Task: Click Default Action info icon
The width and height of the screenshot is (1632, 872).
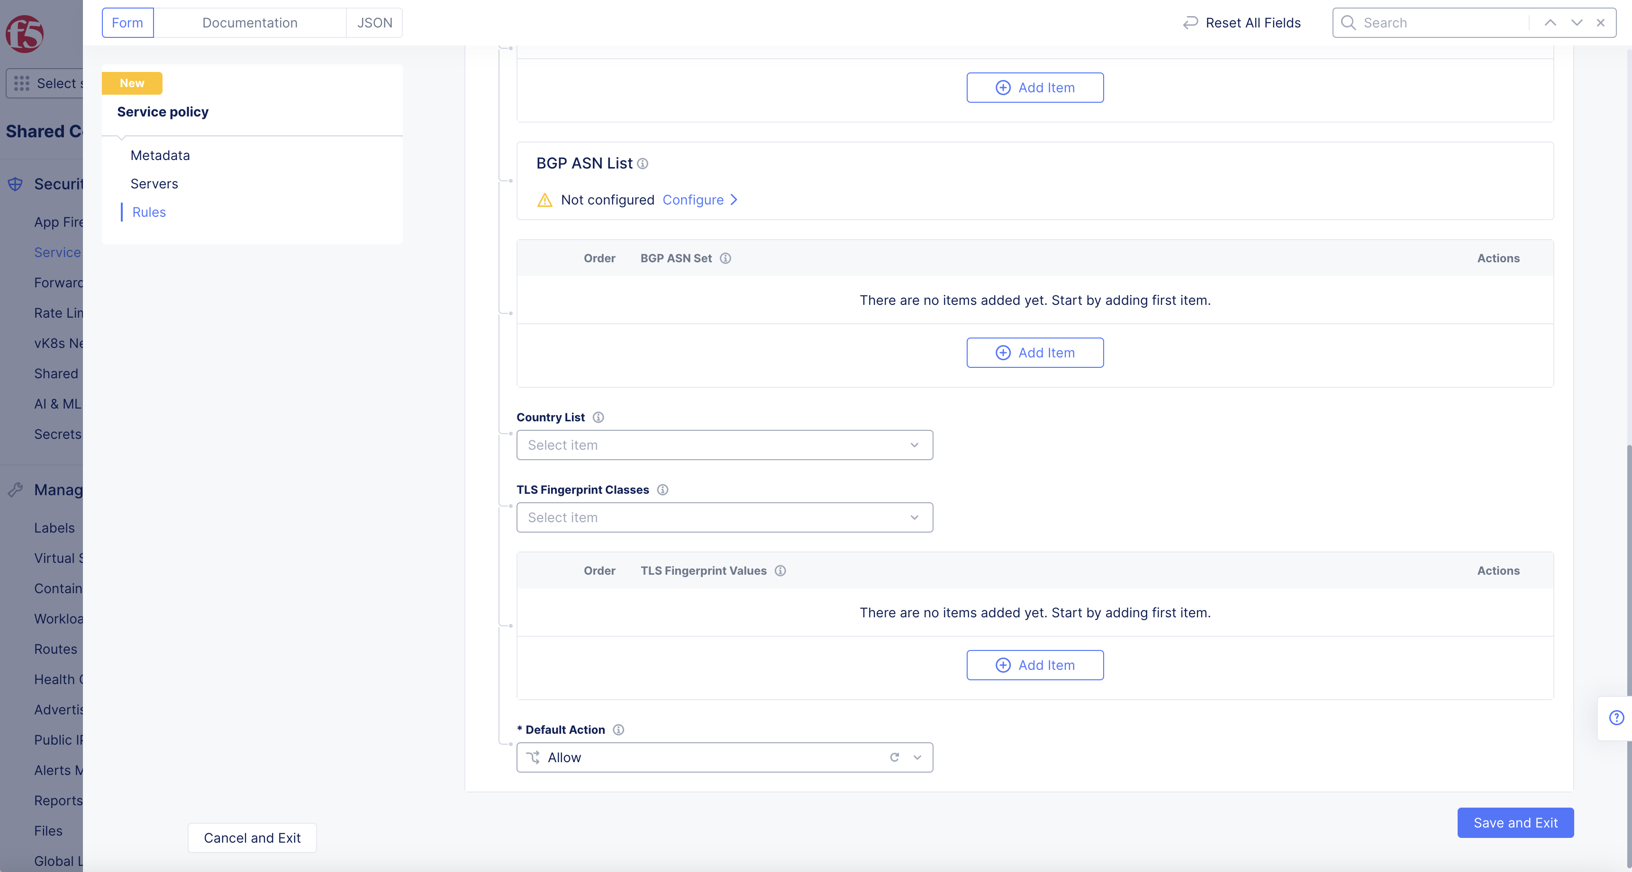Action: tap(618, 730)
